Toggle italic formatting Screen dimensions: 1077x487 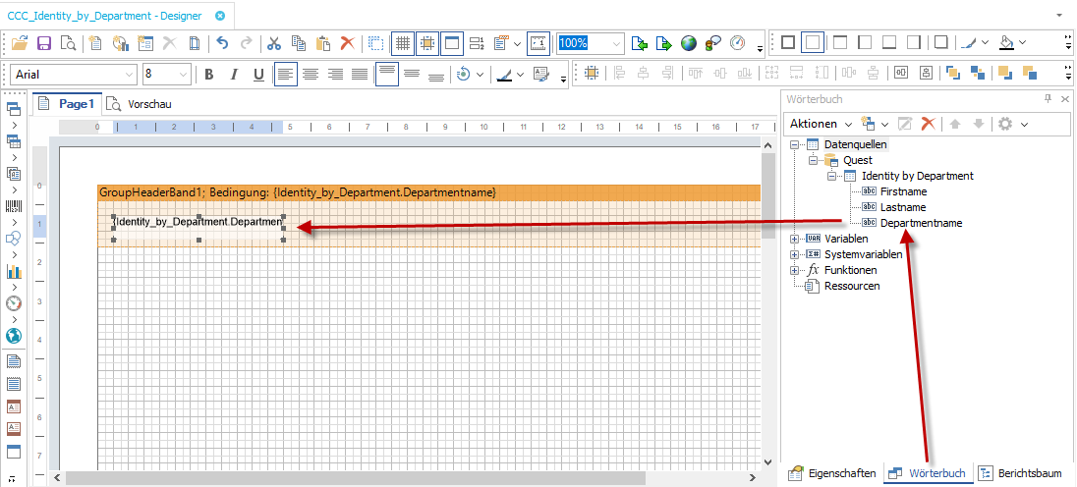[x=234, y=74]
